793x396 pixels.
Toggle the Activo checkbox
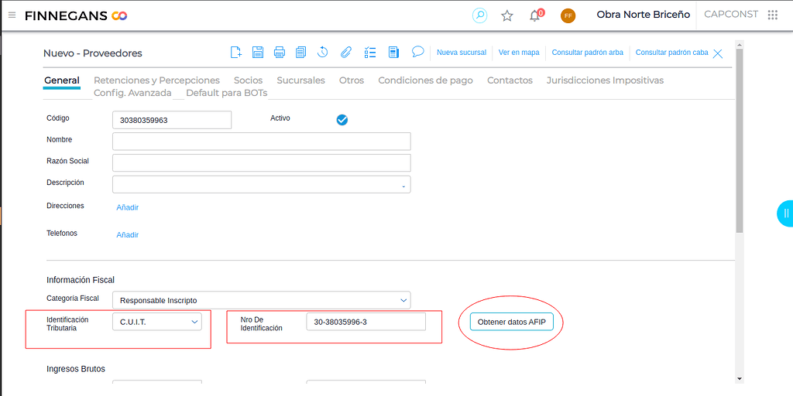coord(342,119)
